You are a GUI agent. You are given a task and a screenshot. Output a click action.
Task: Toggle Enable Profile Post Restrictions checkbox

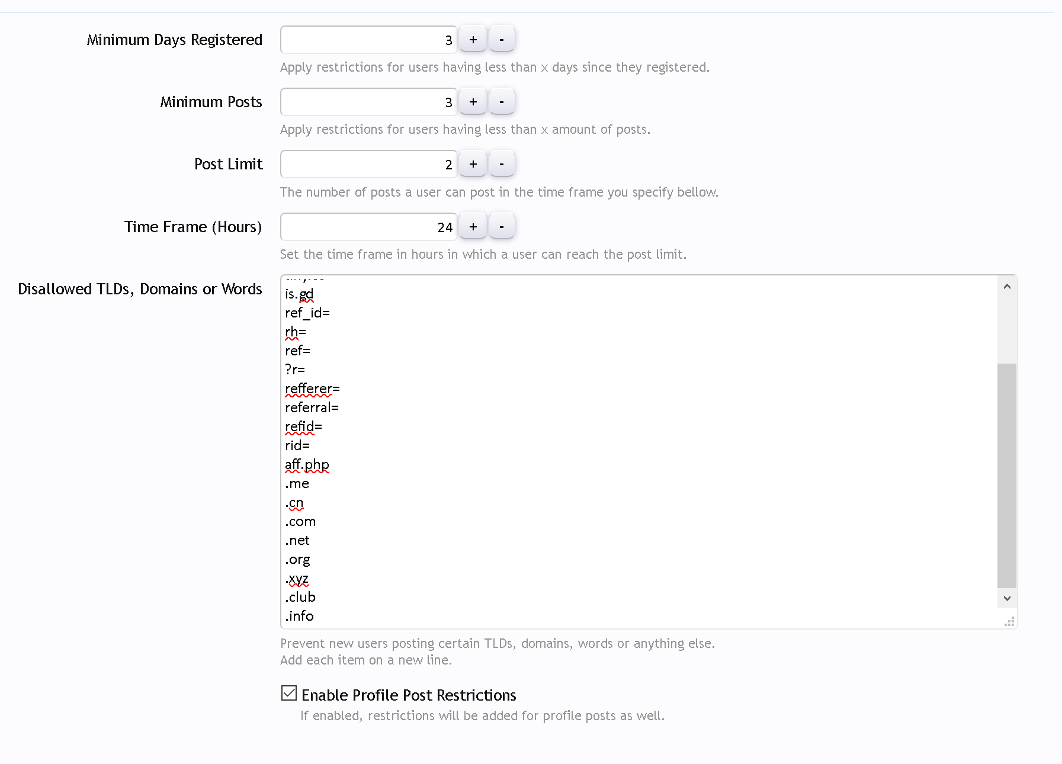[x=289, y=693]
